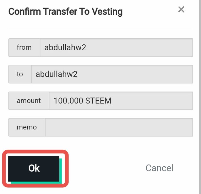Click the scrollbar along the dialog's right edge
Image resolution: width=201 pixels, height=194 pixels.
tap(200, 97)
